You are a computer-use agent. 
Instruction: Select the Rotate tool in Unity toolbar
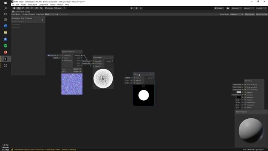pyautogui.click(x=23, y=8)
